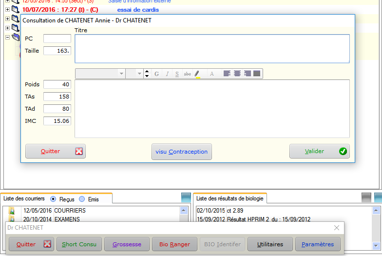The image size is (382, 256).
Task: Select the Reçus radio button
Action: (53, 199)
